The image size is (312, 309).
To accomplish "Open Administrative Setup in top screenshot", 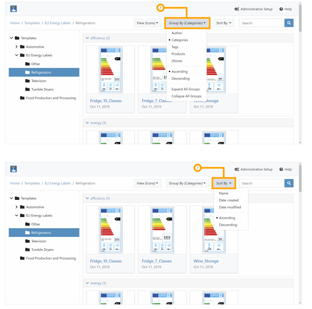I will [253, 9].
